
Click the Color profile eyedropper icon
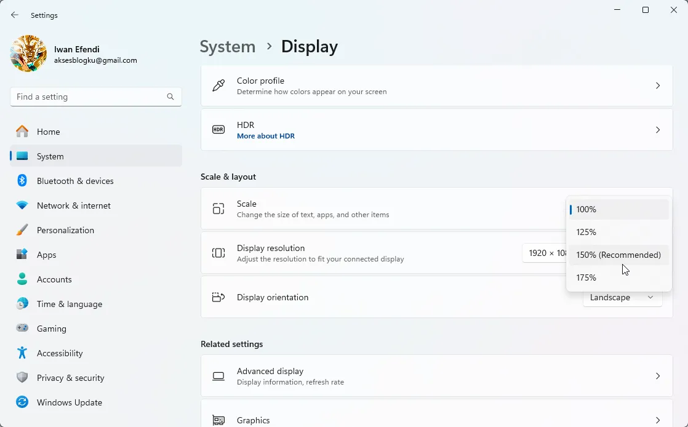[x=218, y=86]
